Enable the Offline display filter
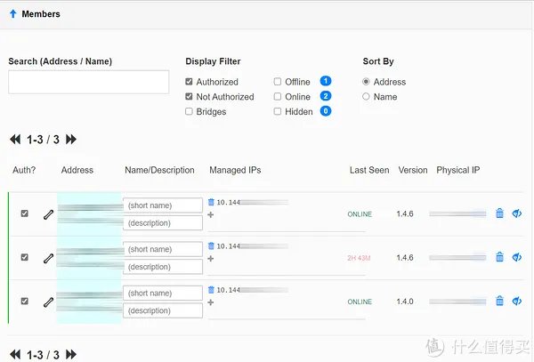Viewport: 534px width, 362px height. pos(278,82)
